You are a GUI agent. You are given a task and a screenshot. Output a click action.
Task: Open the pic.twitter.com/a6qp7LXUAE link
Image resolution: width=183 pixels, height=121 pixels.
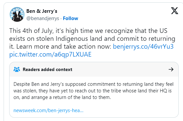click(x=50, y=55)
